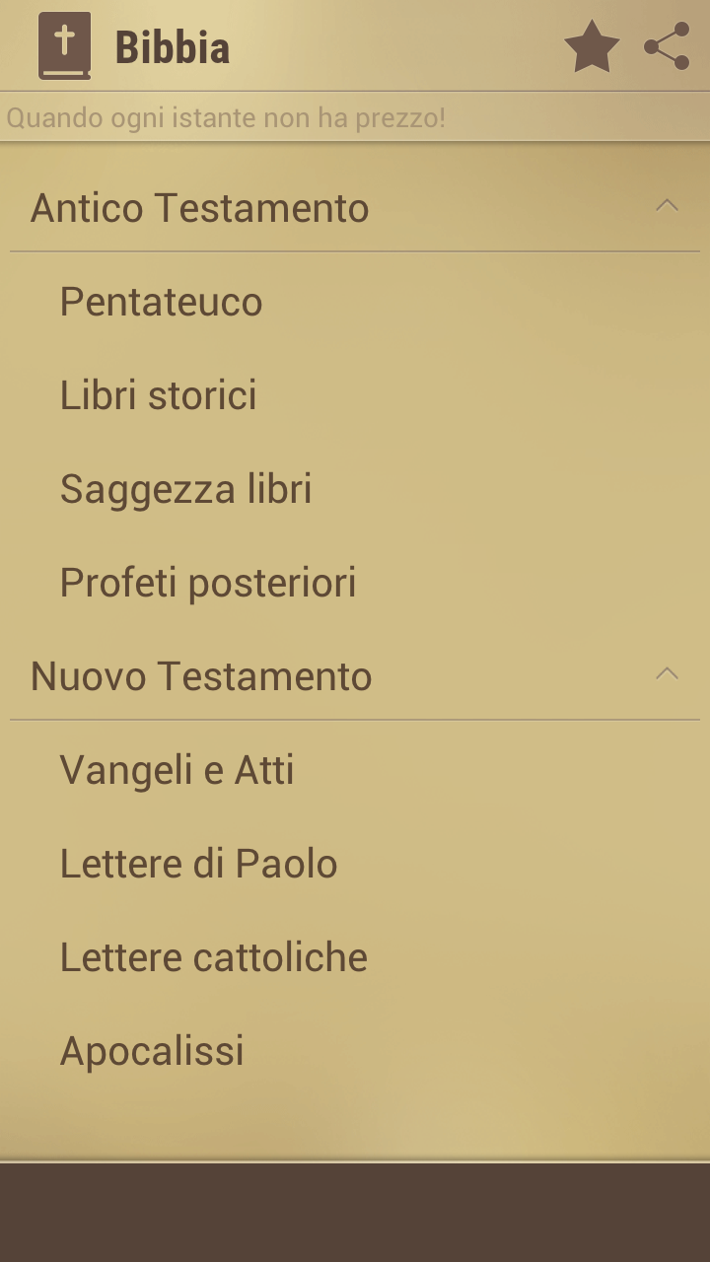Image resolution: width=710 pixels, height=1262 pixels.
Task: Open Saggezza libri
Action: pyautogui.click(x=355, y=489)
